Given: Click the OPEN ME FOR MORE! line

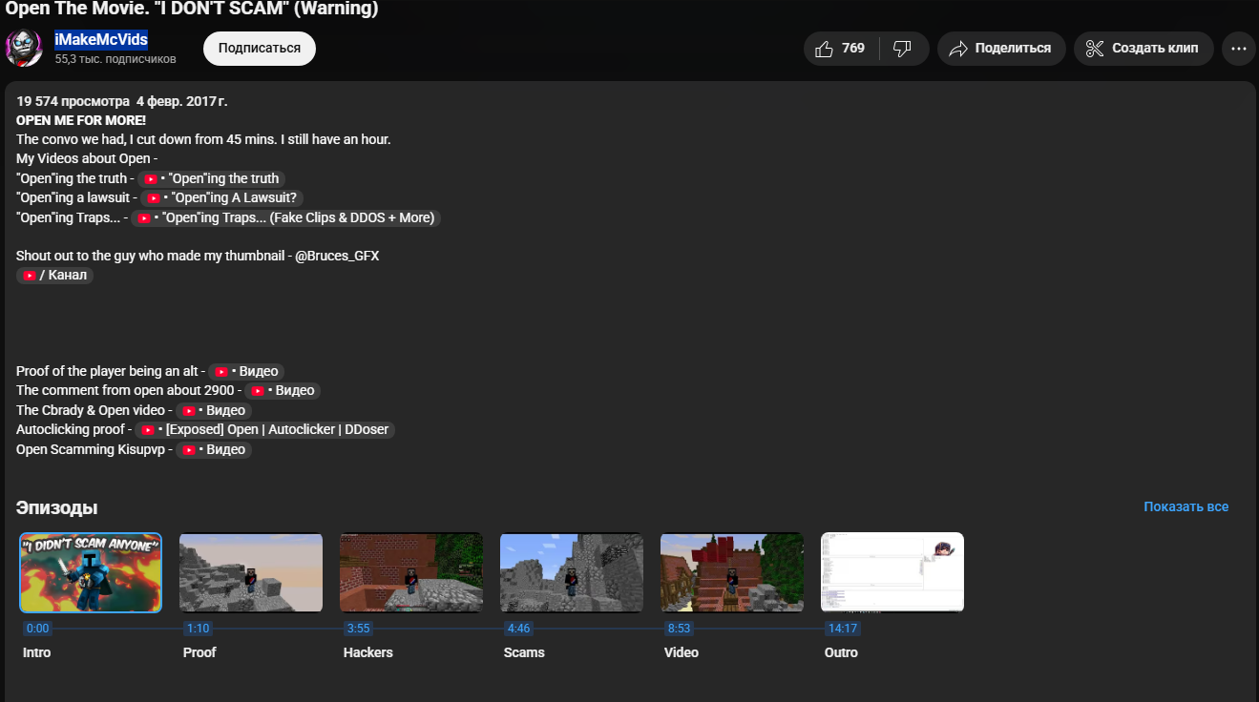Looking at the screenshot, I should click(x=81, y=120).
